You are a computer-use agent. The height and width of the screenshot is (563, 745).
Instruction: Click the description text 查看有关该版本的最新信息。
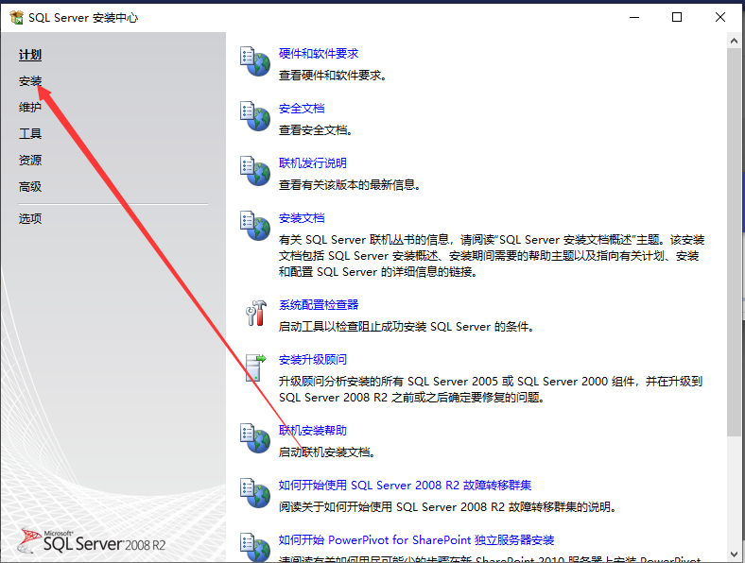pyautogui.click(x=350, y=185)
